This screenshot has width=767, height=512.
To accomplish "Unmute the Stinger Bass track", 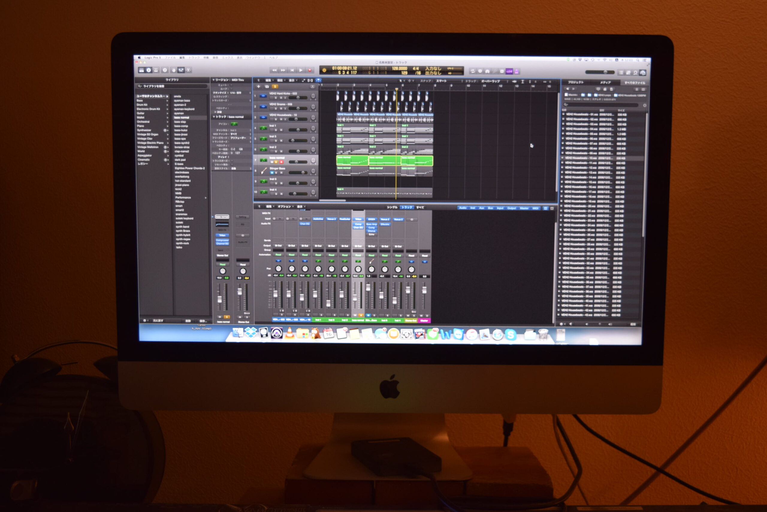I will click(272, 173).
